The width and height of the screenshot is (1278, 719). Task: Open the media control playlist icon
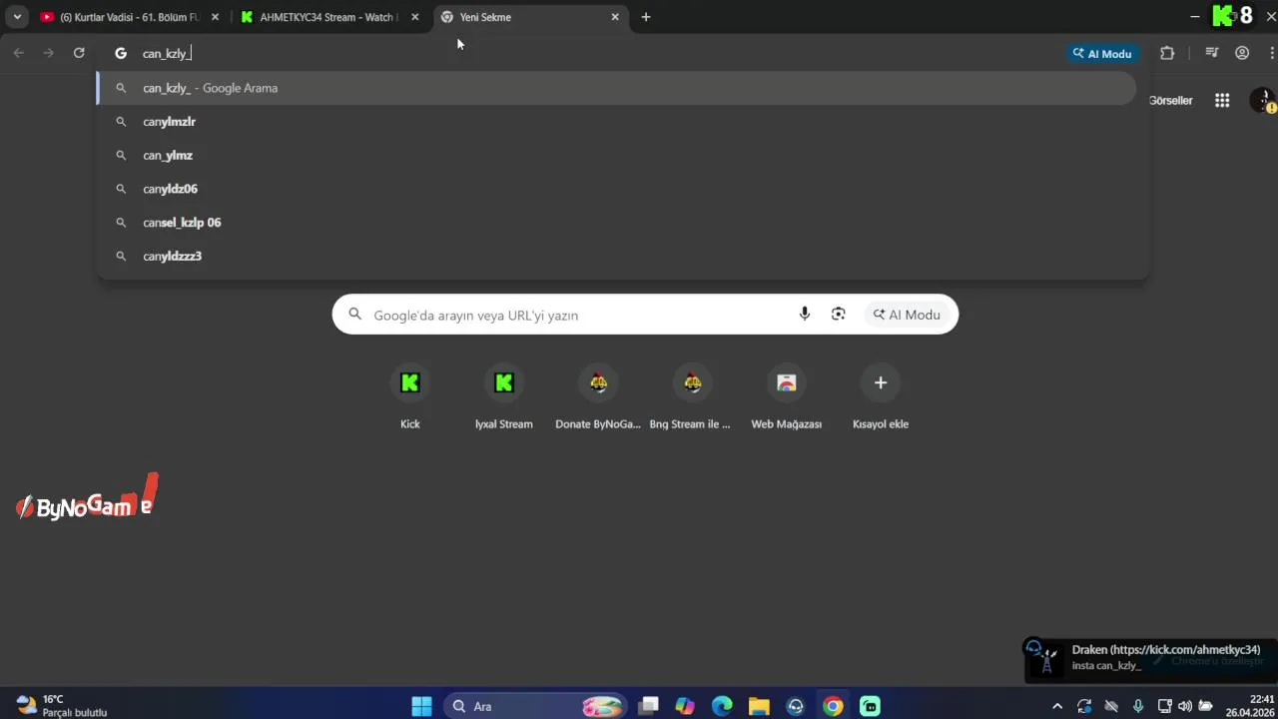(1211, 53)
